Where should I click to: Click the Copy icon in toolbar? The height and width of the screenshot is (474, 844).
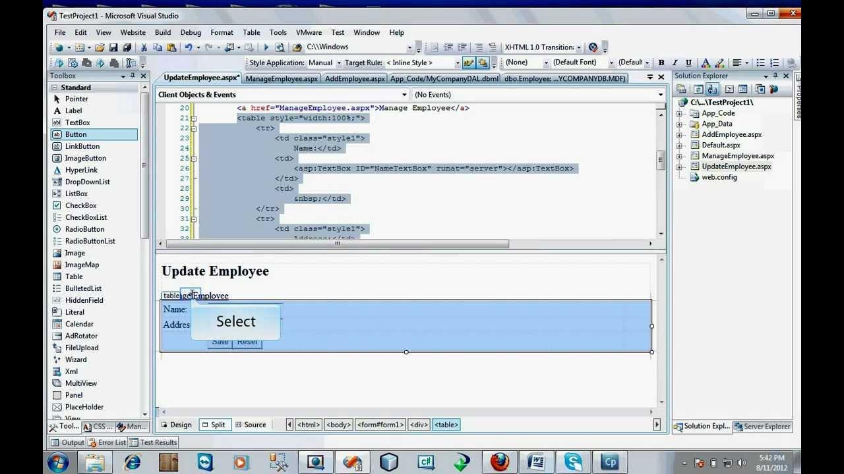click(x=158, y=47)
